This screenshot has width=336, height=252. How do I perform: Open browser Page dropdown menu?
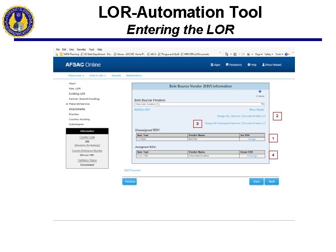[259, 54]
